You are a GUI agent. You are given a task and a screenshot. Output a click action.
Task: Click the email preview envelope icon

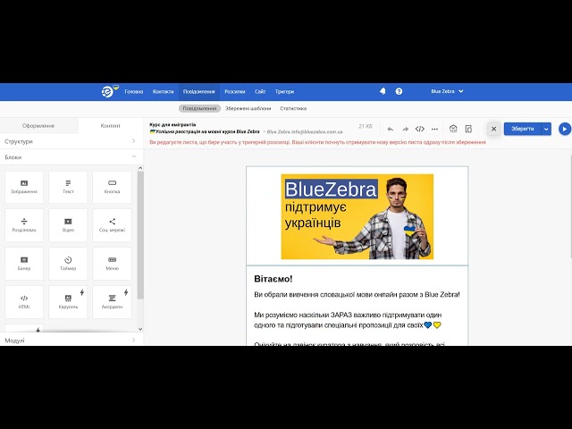point(453,129)
